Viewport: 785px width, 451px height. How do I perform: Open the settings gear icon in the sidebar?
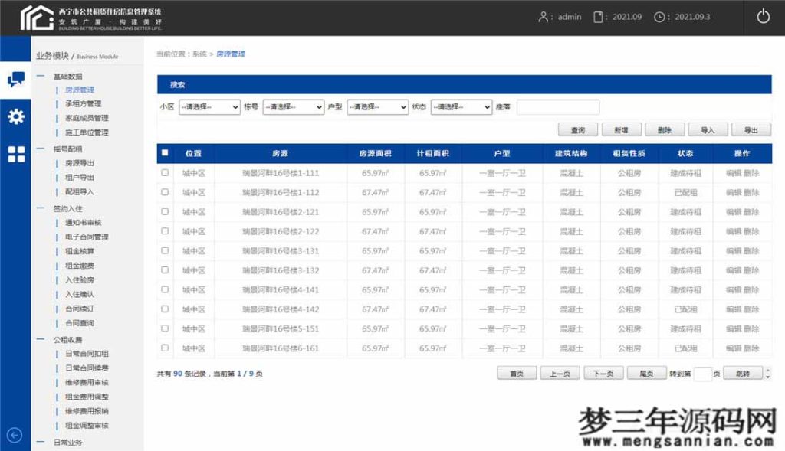click(16, 116)
